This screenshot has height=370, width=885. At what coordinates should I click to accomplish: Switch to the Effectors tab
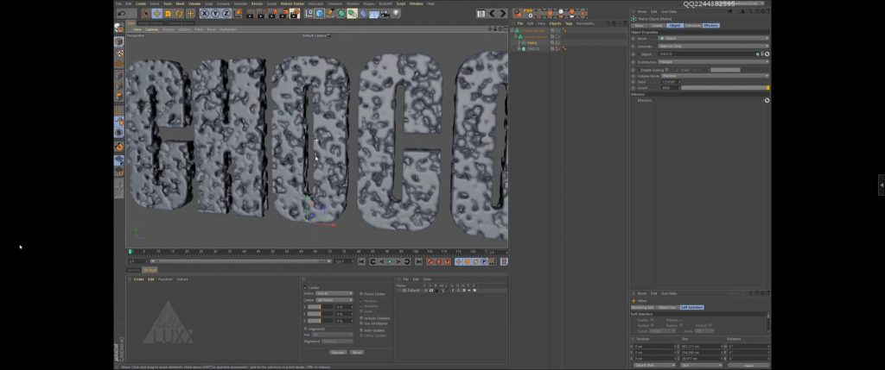[710, 26]
